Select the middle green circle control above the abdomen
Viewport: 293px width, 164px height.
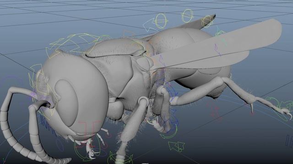(x=187, y=16)
